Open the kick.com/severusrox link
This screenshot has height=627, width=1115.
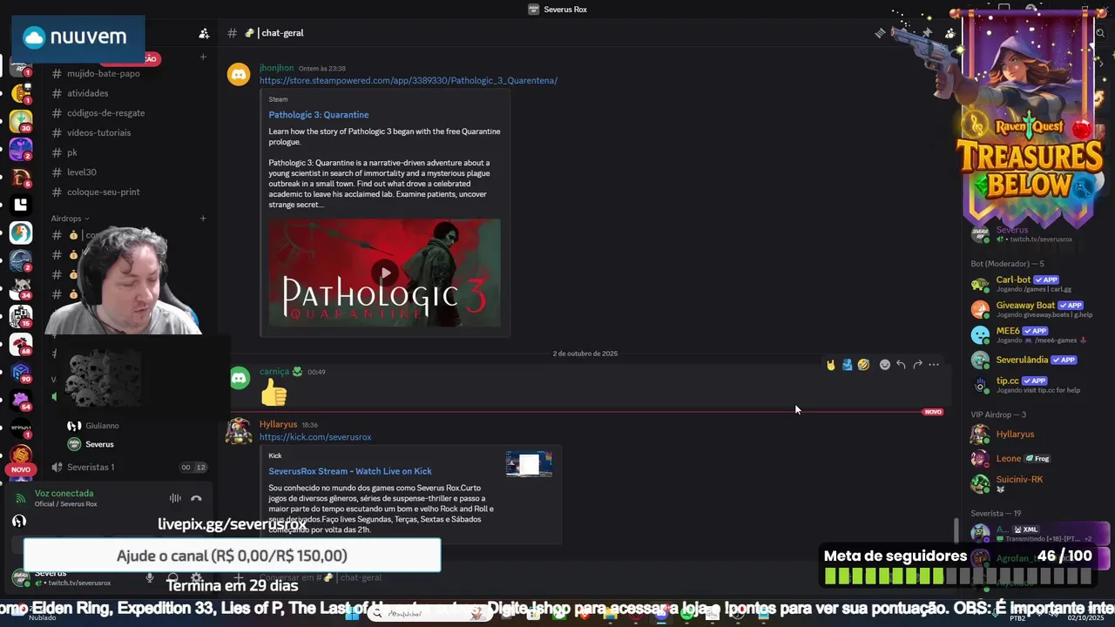pyautogui.click(x=315, y=437)
